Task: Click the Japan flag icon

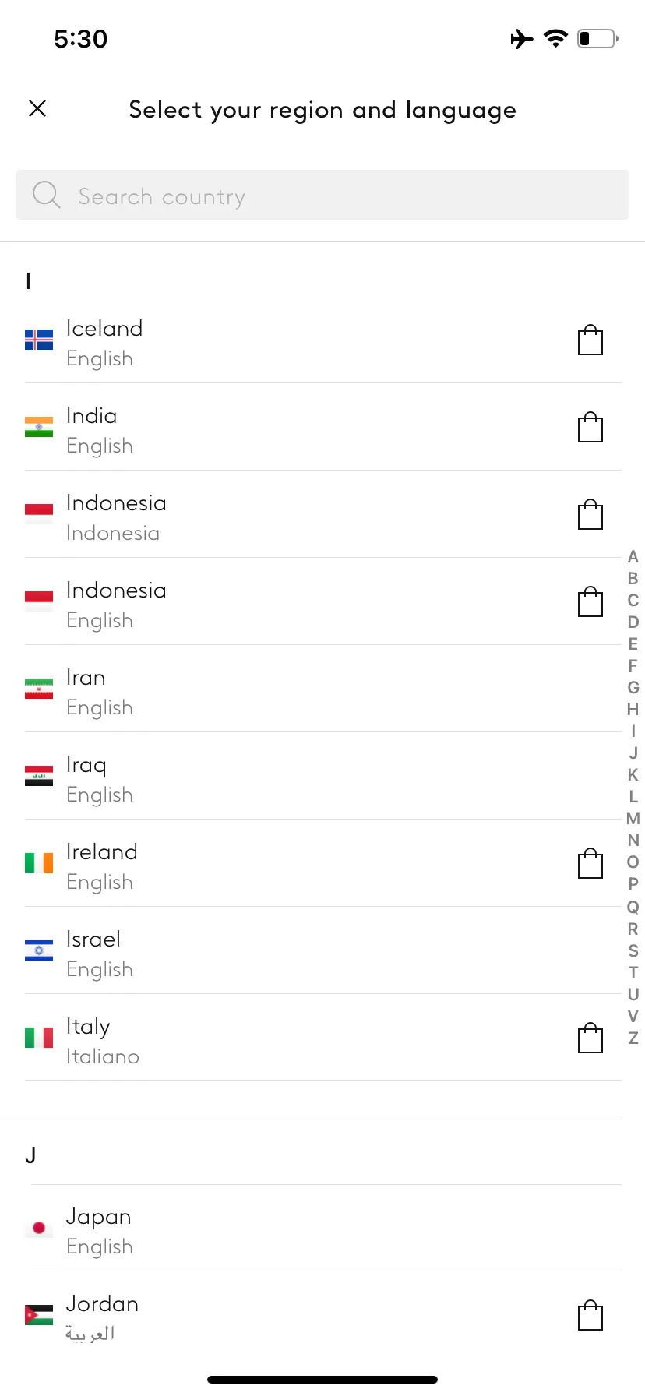Action: point(39,1228)
